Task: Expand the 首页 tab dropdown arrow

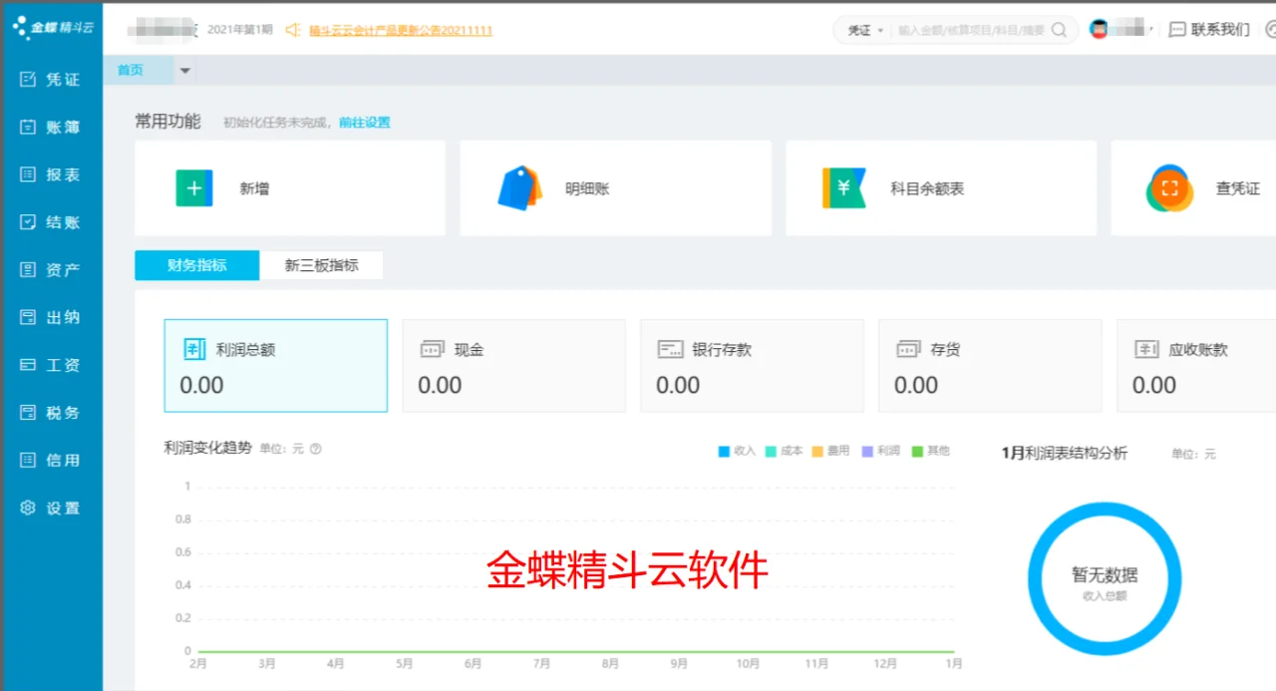Action: tap(184, 71)
